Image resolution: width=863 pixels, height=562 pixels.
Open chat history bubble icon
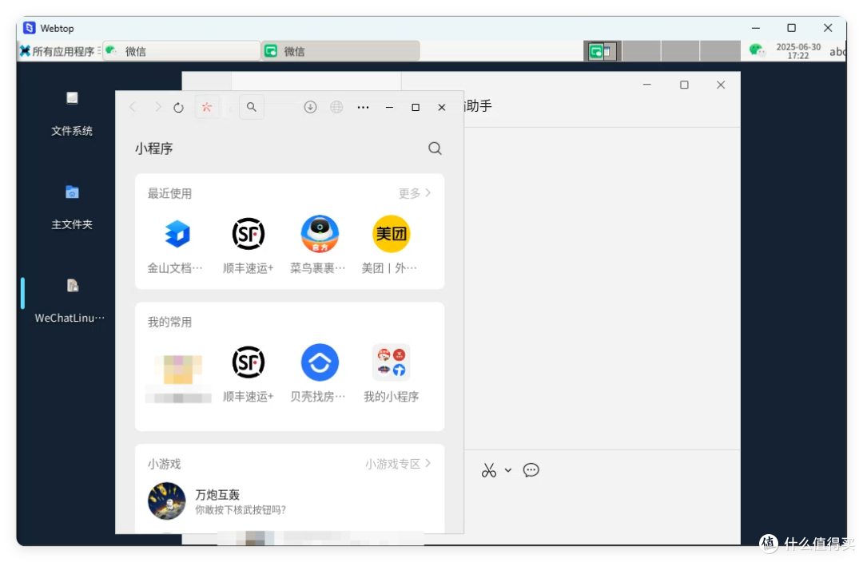pyautogui.click(x=531, y=470)
